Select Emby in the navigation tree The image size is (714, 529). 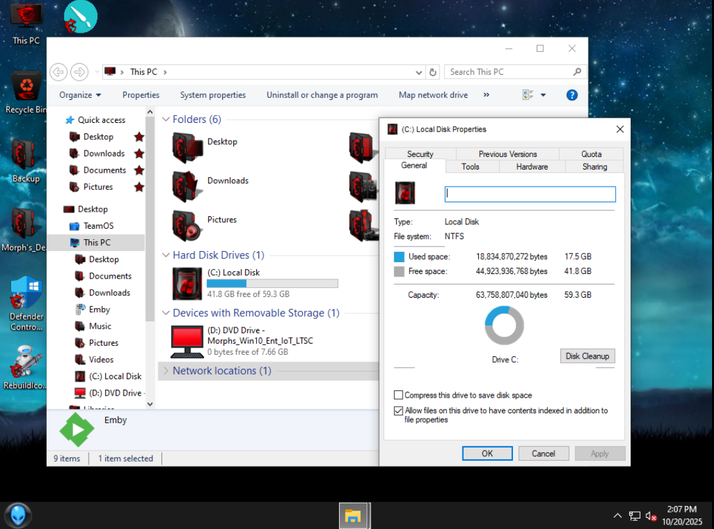click(99, 310)
